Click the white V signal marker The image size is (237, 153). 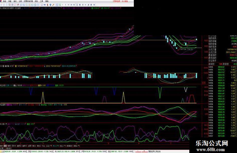pos(186,89)
